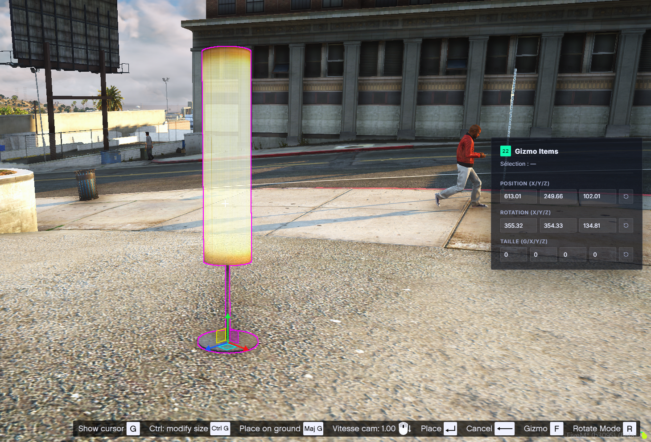Click the green 22 badge in Gizmo Items
Viewport: 651px width, 442px height.
click(505, 151)
